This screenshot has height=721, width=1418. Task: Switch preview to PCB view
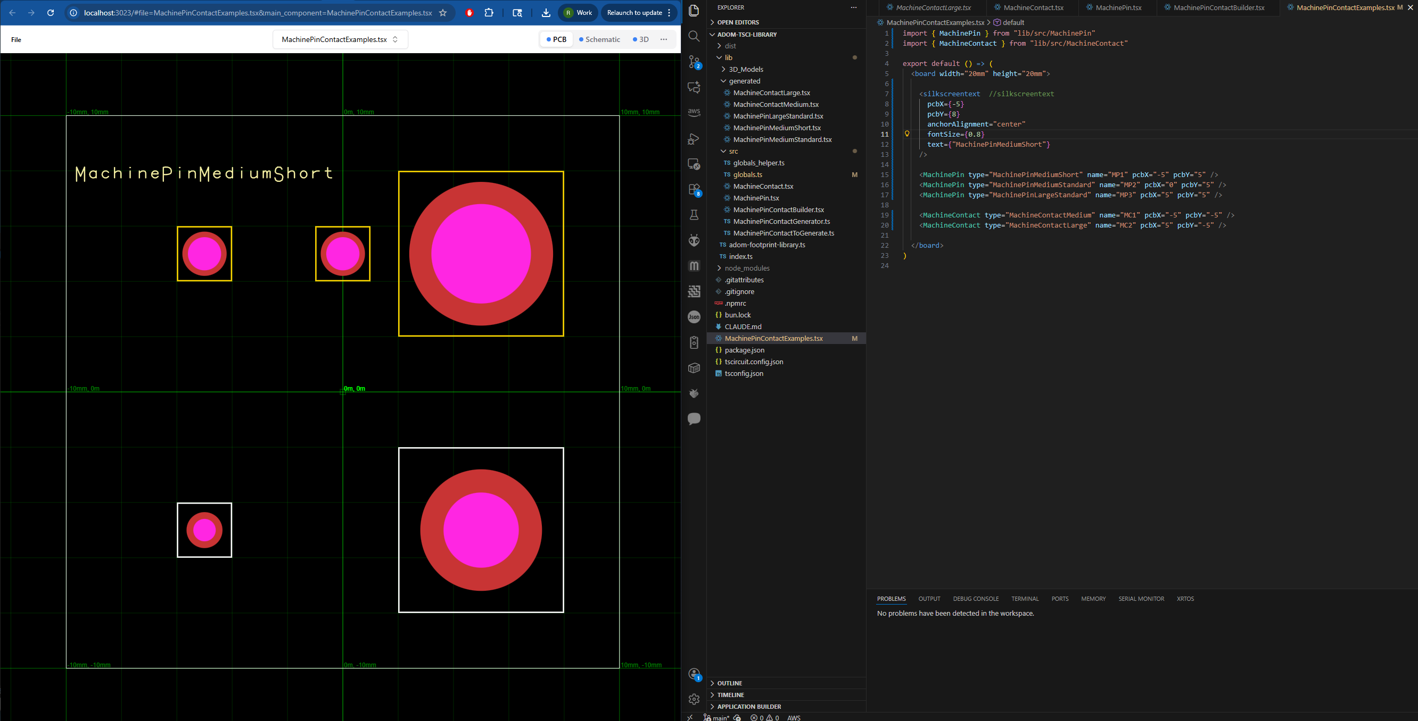557,39
